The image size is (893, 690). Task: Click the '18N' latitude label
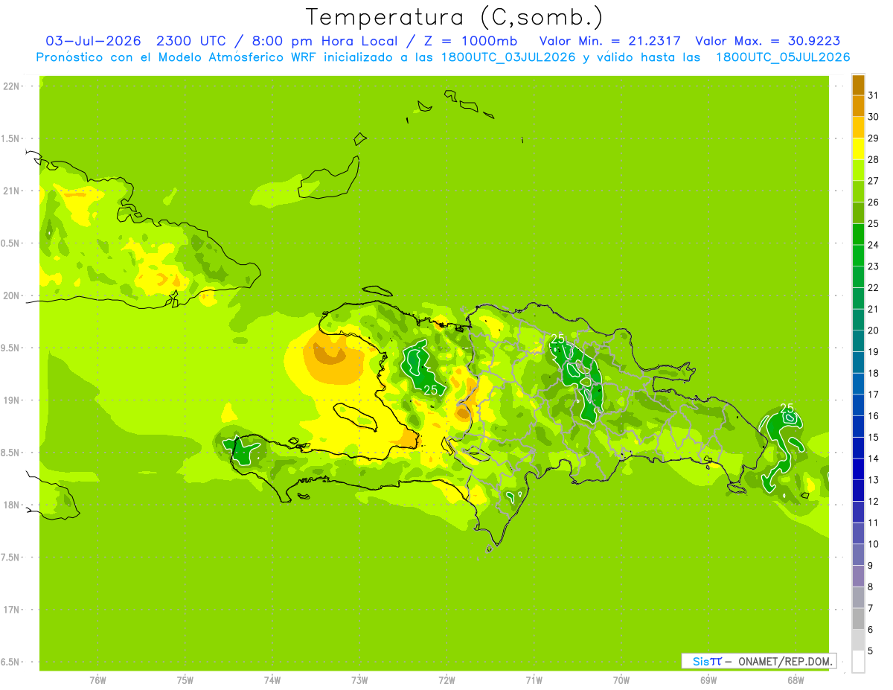coord(11,505)
